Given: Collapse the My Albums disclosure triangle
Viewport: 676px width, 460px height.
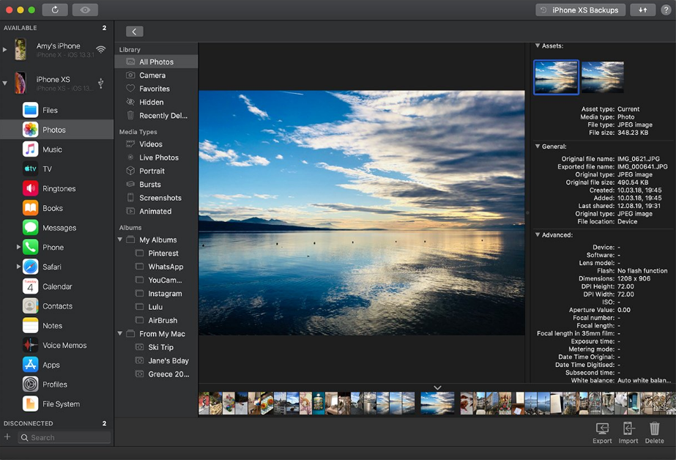Looking at the screenshot, I should pyautogui.click(x=120, y=240).
